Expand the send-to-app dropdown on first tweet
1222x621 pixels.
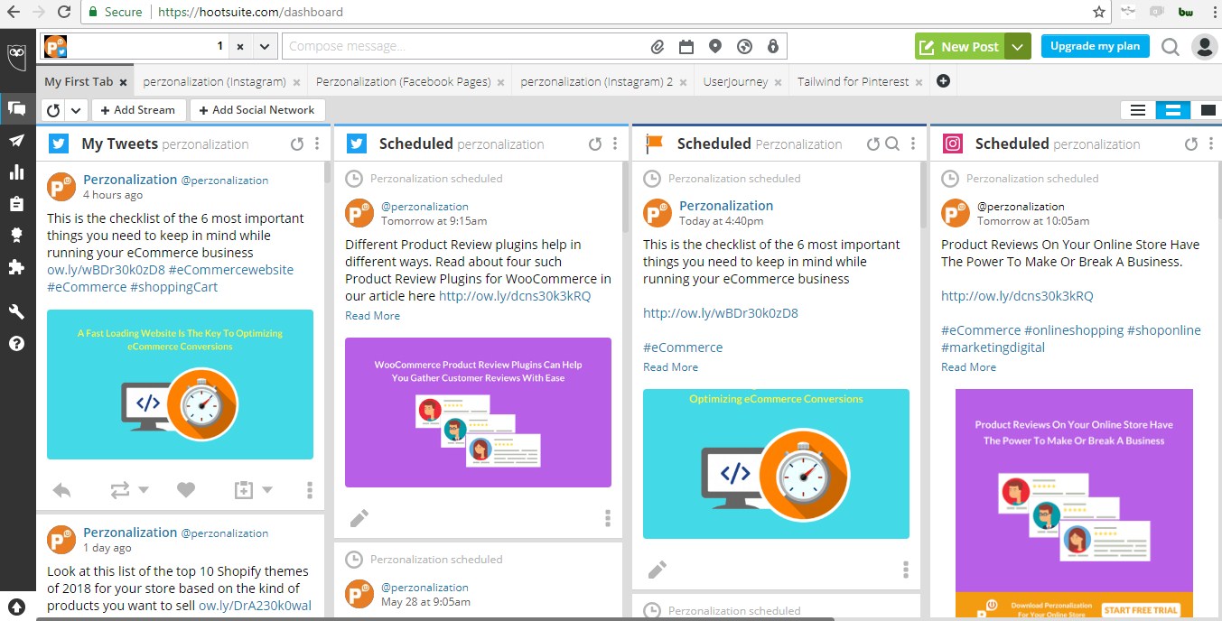(x=266, y=490)
